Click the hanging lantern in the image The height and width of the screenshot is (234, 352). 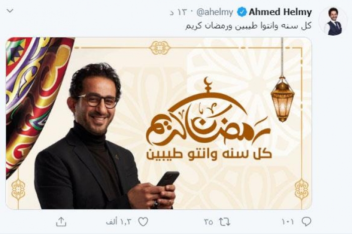click(x=283, y=99)
